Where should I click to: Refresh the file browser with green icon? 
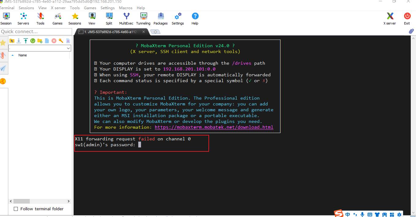click(33, 41)
